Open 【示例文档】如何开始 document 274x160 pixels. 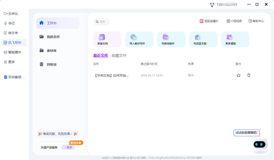[x=111, y=76]
